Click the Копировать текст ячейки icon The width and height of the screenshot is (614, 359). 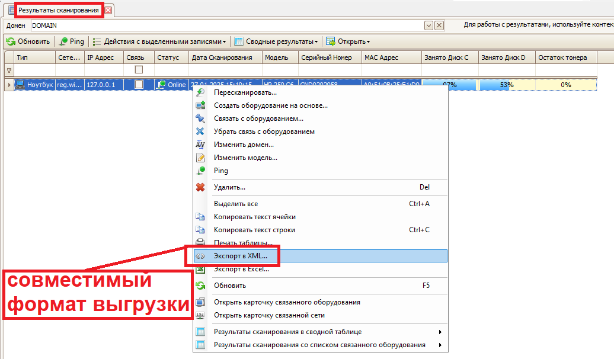point(200,216)
